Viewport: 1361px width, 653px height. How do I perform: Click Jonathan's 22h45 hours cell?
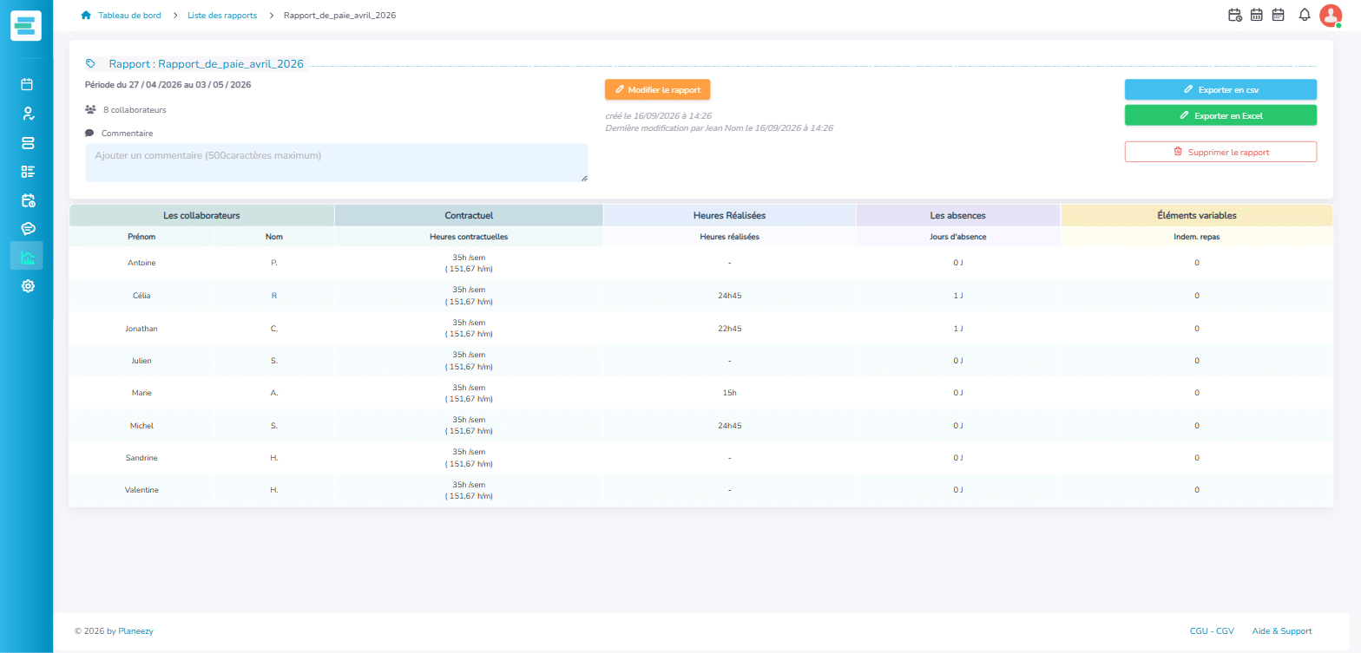pyautogui.click(x=729, y=329)
